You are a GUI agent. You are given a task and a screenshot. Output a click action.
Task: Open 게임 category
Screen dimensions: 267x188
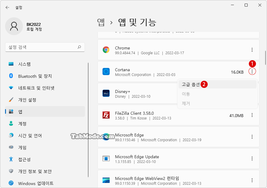click(x=45, y=147)
